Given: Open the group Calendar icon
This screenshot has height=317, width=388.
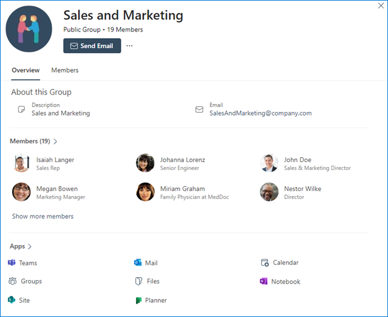Looking at the screenshot, I should 264,263.
